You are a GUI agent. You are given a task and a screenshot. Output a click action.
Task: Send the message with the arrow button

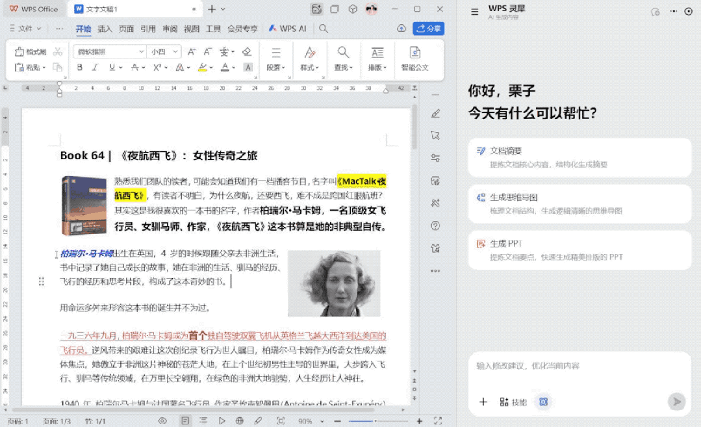click(x=677, y=402)
